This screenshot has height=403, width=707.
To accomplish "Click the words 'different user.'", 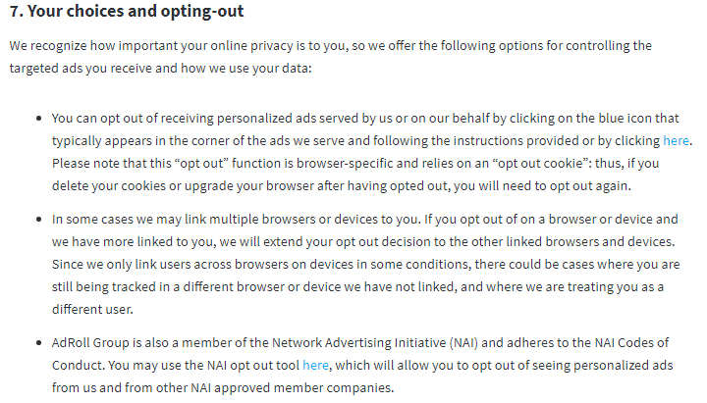I will tap(92, 309).
